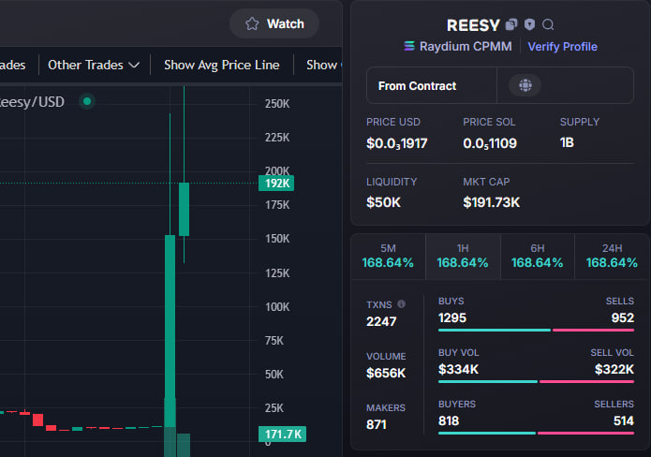Click the Reesy/USD chart title
Image resolution: width=651 pixels, height=457 pixels.
(32, 102)
